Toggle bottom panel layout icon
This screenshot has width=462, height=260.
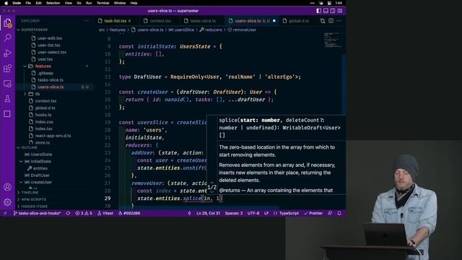[x=326, y=11]
